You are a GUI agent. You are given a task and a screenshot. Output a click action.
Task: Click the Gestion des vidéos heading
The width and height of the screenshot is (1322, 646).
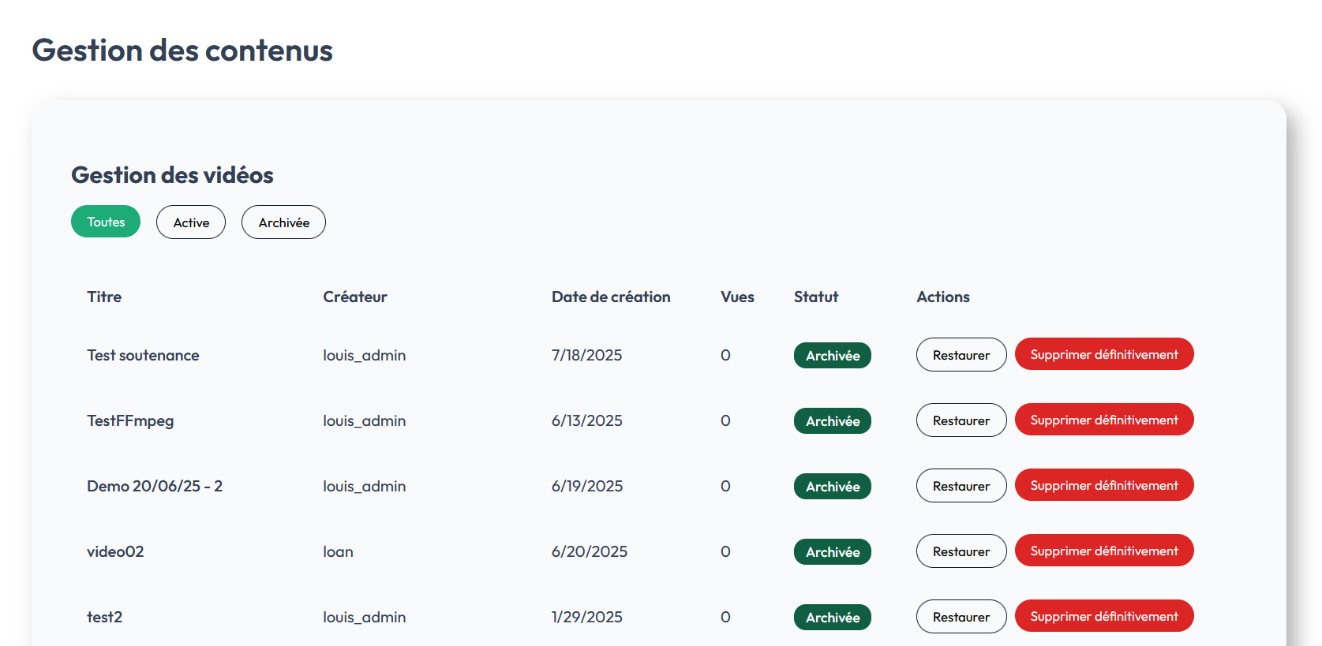tap(172, 174)
